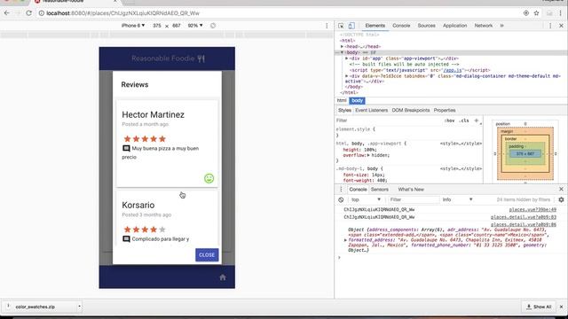Clear the console with the ban icon
Screen dimensions: 568x319
[341, 199]
